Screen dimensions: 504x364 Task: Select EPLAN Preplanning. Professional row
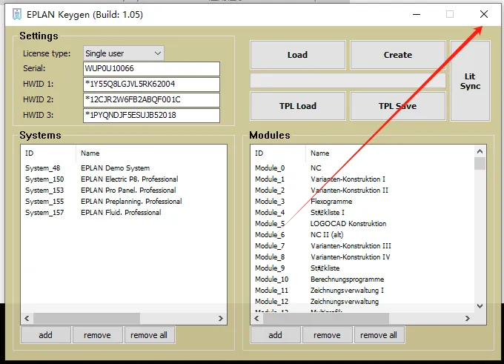(x=124, y=202)
